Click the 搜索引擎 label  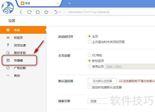coord(64,101)
